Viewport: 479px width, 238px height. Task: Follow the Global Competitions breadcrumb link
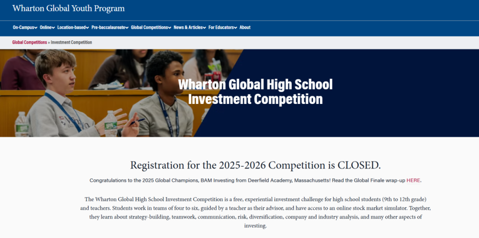click(x=29, y=42)
